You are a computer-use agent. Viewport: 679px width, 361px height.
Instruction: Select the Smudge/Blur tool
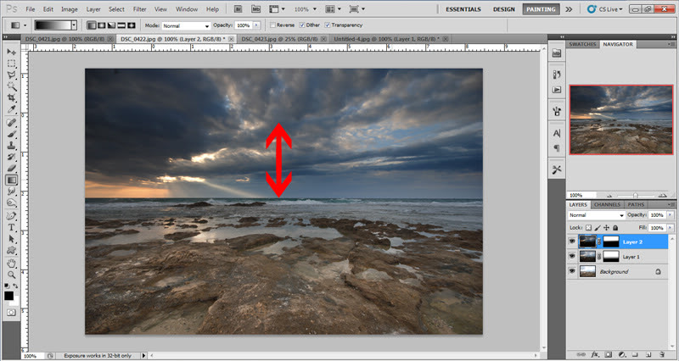point(11,191)
